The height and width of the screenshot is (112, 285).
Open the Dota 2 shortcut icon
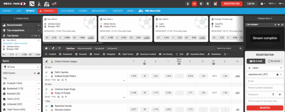tap(32, 3)
